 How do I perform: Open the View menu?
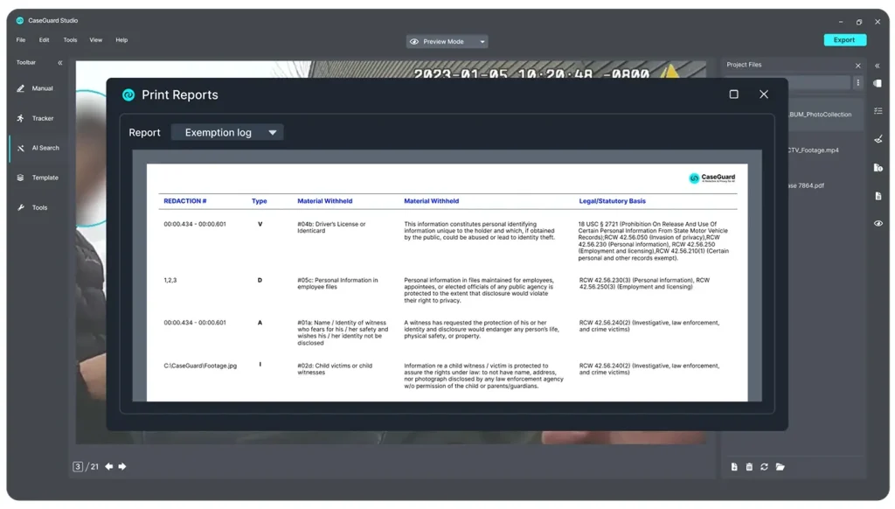tap(96, 39)
